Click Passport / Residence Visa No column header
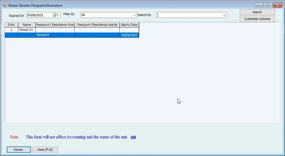The image size is (285, 156). [97, 25]
